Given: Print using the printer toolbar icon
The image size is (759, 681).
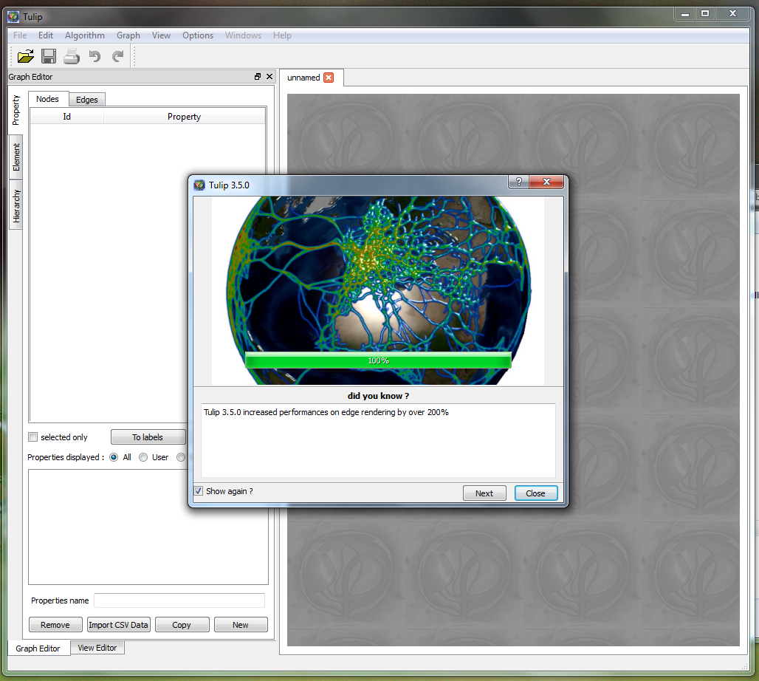Looking at the screenshot, I should (x=72, y=56).
